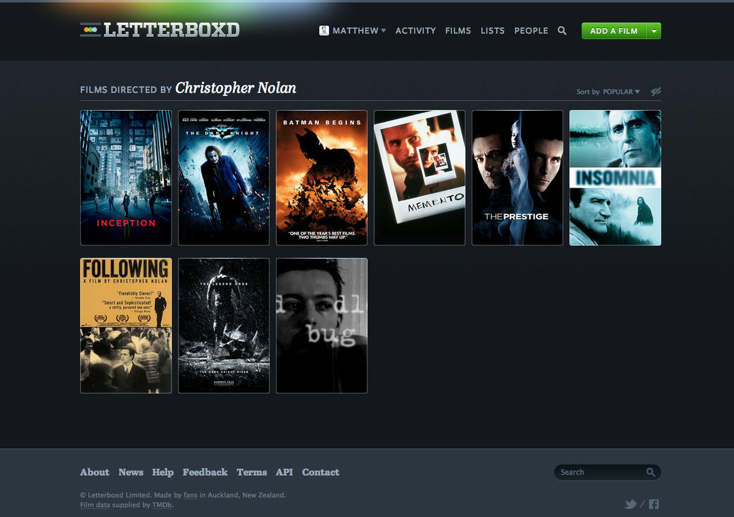Expand the Add a Film dropdown arrow
This screenshot has width=734, height=517.
(654, 31)
